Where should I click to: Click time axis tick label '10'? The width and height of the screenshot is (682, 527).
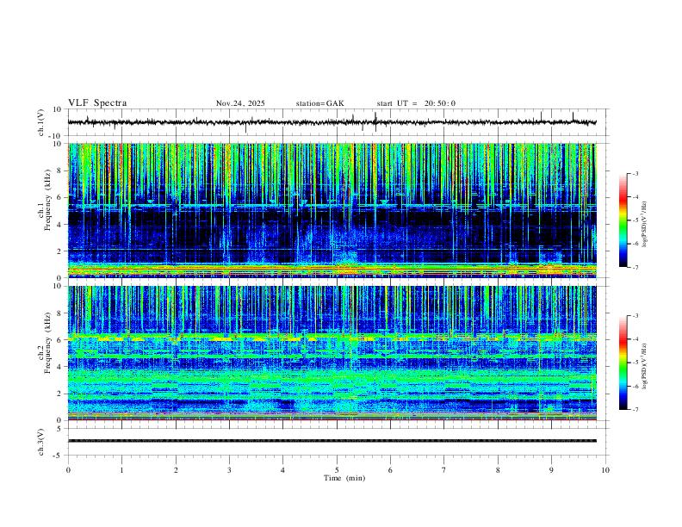pos(605,470)
